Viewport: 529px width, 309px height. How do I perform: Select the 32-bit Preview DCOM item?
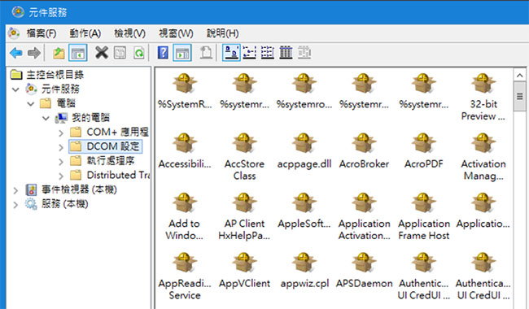pos(483,97)
